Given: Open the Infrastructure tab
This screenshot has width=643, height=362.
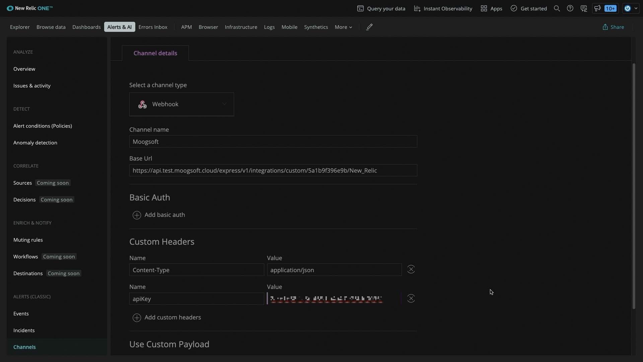Looking at the screenshot, I should tap(241, 27).
